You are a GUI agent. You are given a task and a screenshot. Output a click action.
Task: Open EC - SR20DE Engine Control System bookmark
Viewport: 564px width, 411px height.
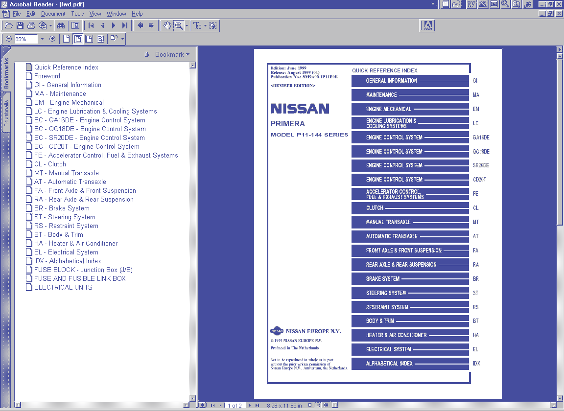click(90, 137)
